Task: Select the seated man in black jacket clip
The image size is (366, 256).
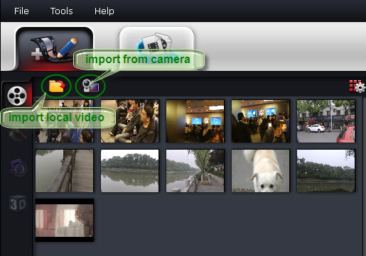Action: point(129,121)
